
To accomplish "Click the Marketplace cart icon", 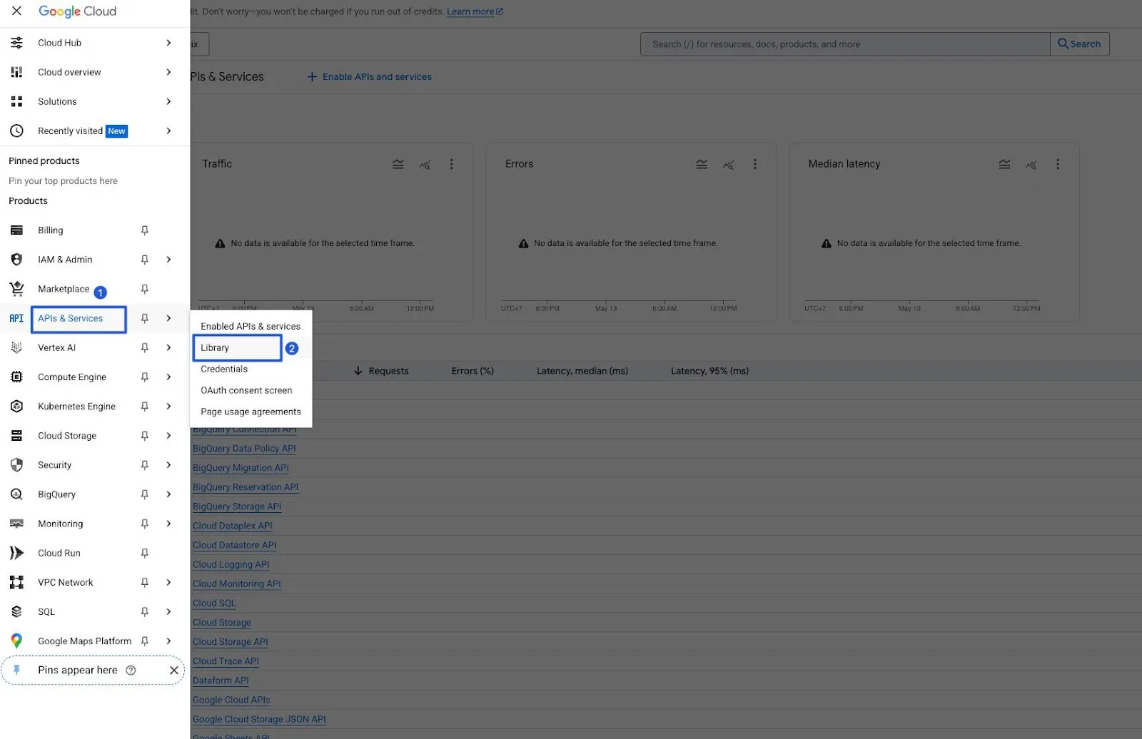I will [x=16, y=289].
